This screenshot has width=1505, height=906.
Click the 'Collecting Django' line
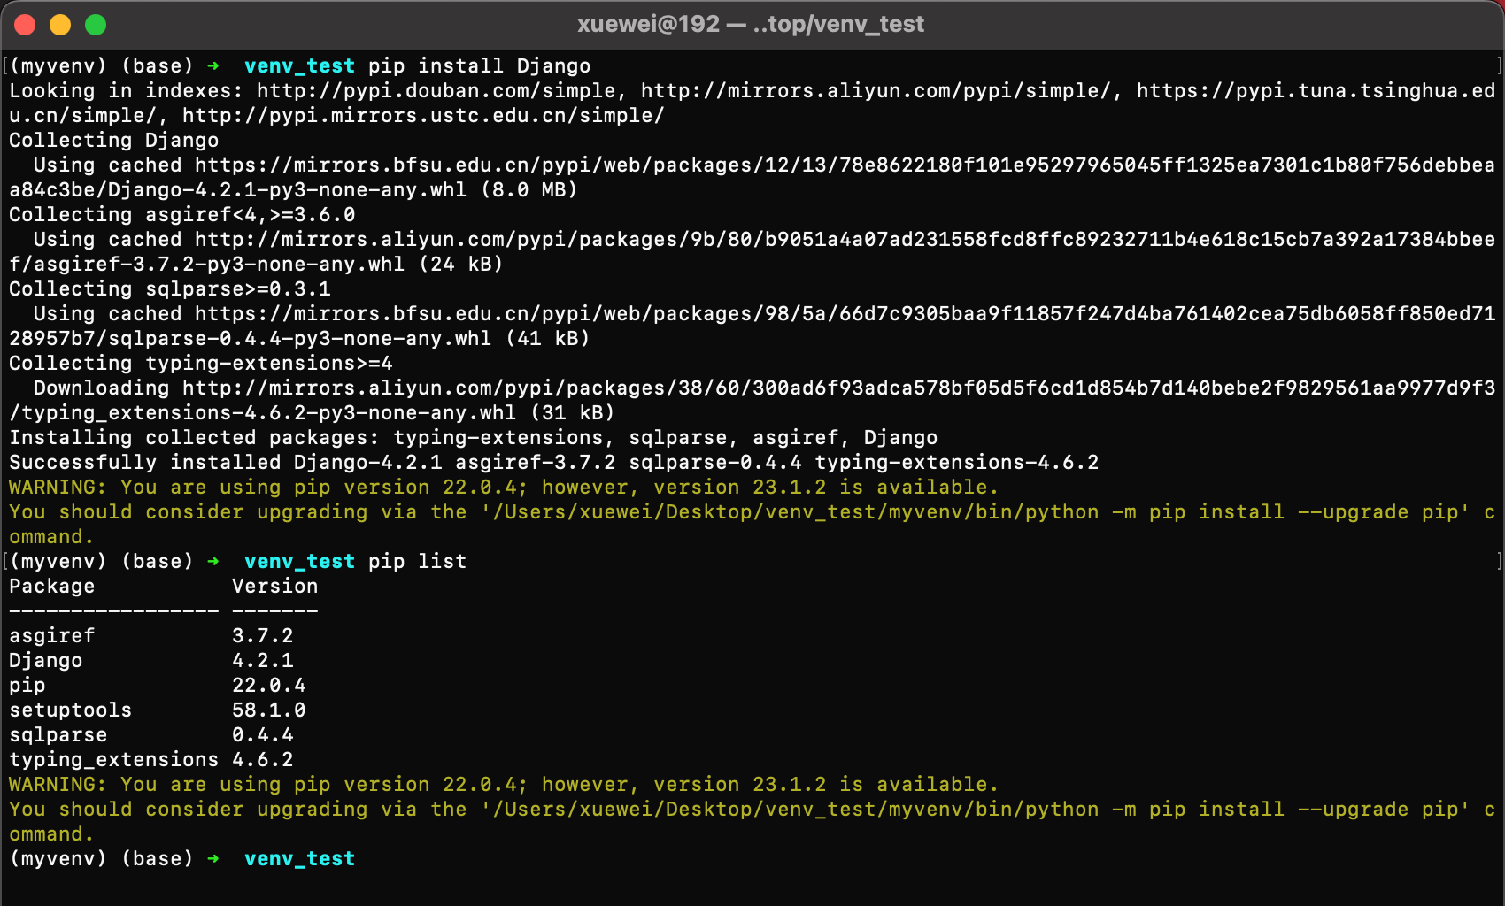tap(114, 141)
